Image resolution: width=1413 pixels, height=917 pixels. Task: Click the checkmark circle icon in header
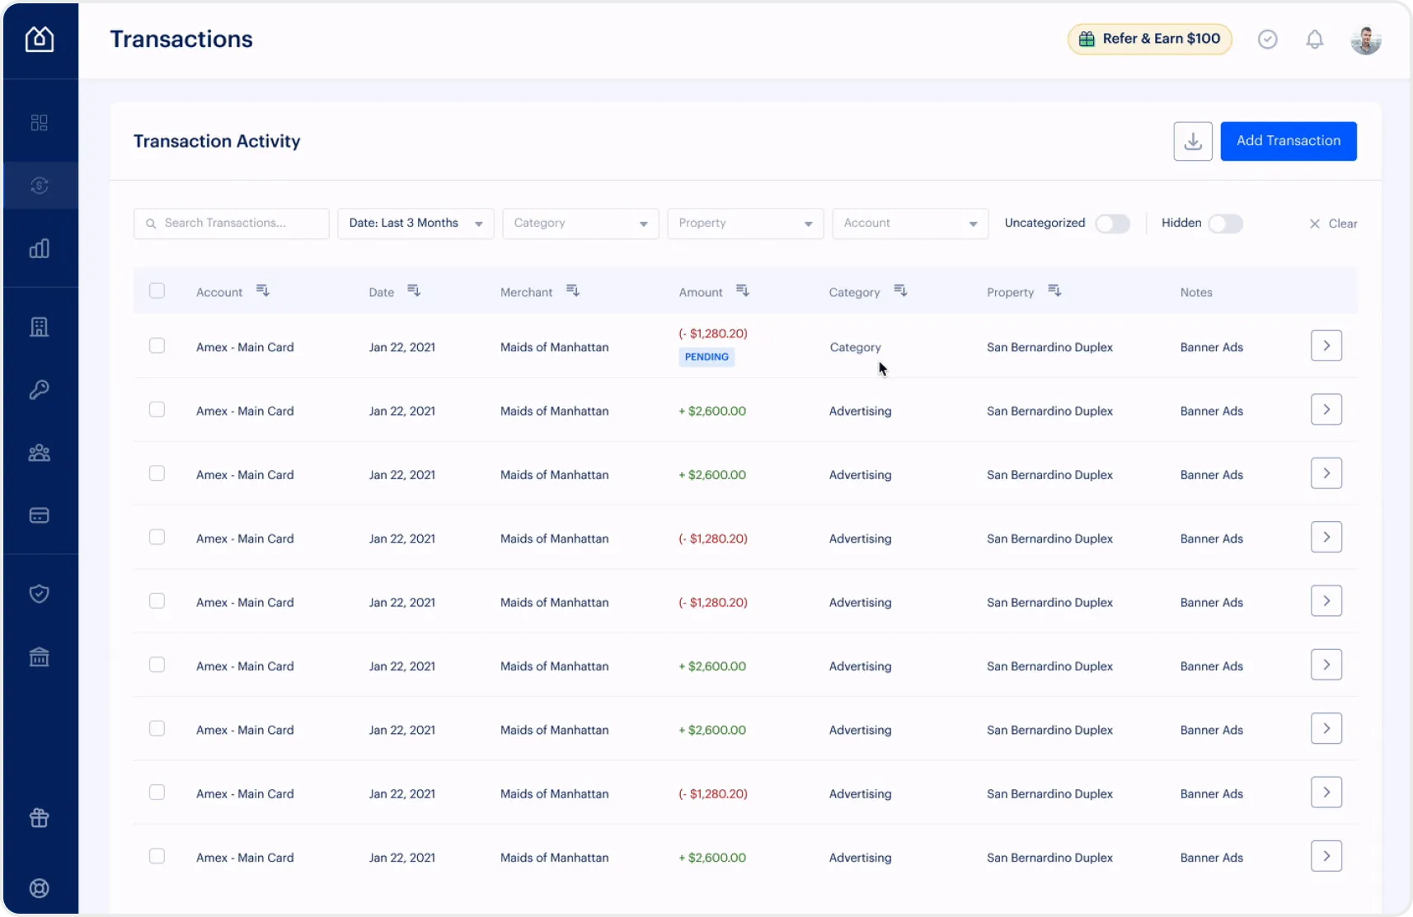[x=1268, y=39]
